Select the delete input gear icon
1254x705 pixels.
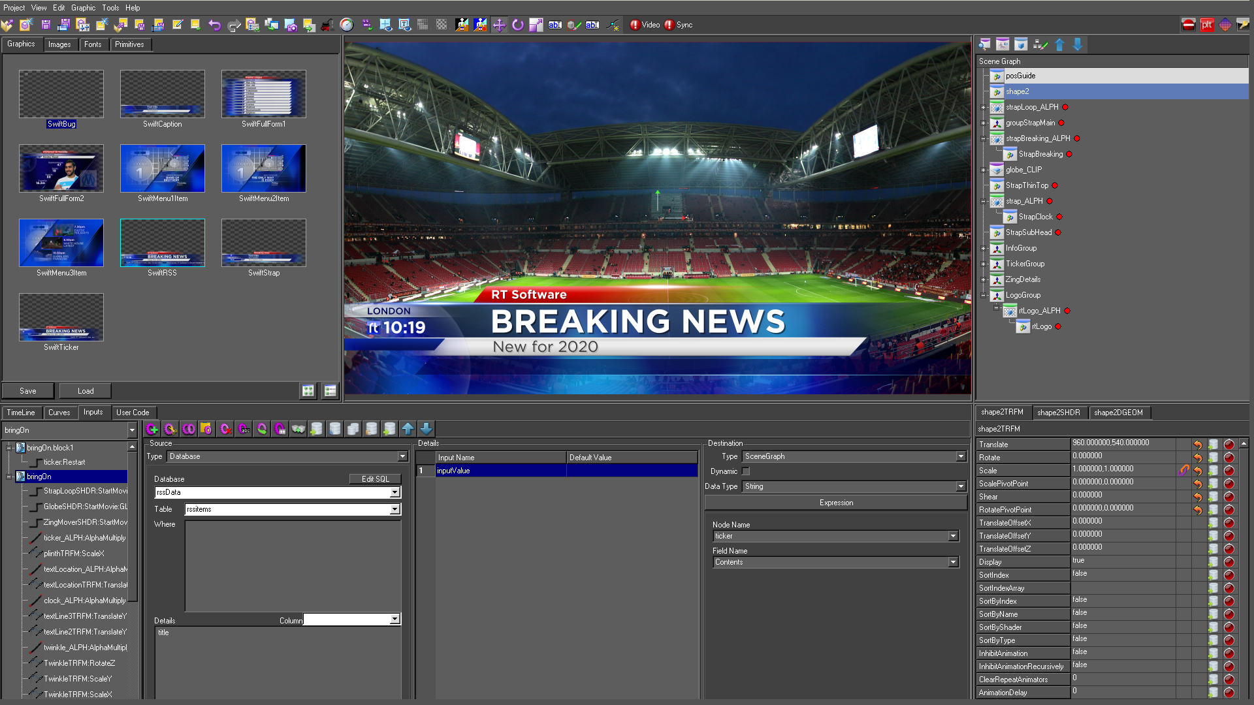[225, 429]
